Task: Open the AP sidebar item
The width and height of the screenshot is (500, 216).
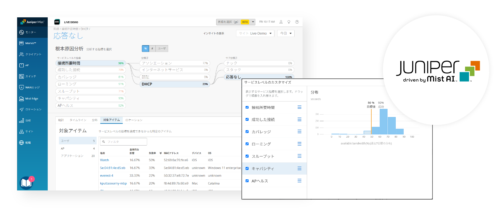Action: tap(32, 65)
